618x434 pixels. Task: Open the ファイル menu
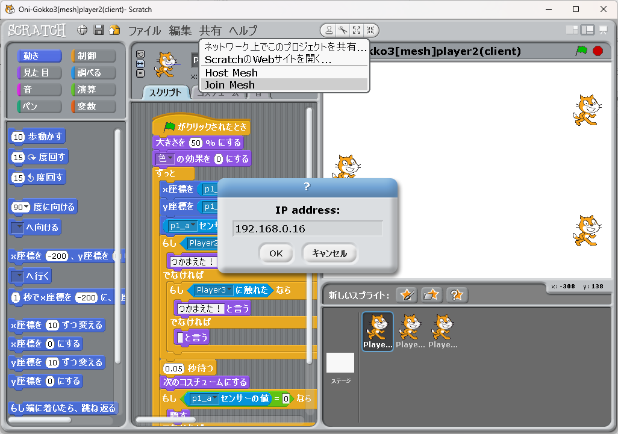click(144, 30)
